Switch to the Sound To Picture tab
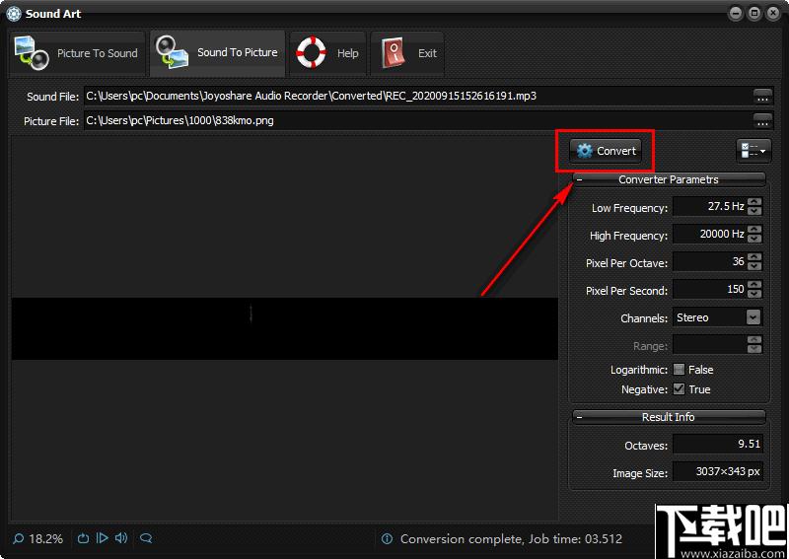789x559 pixels. (x=217, y=53)
